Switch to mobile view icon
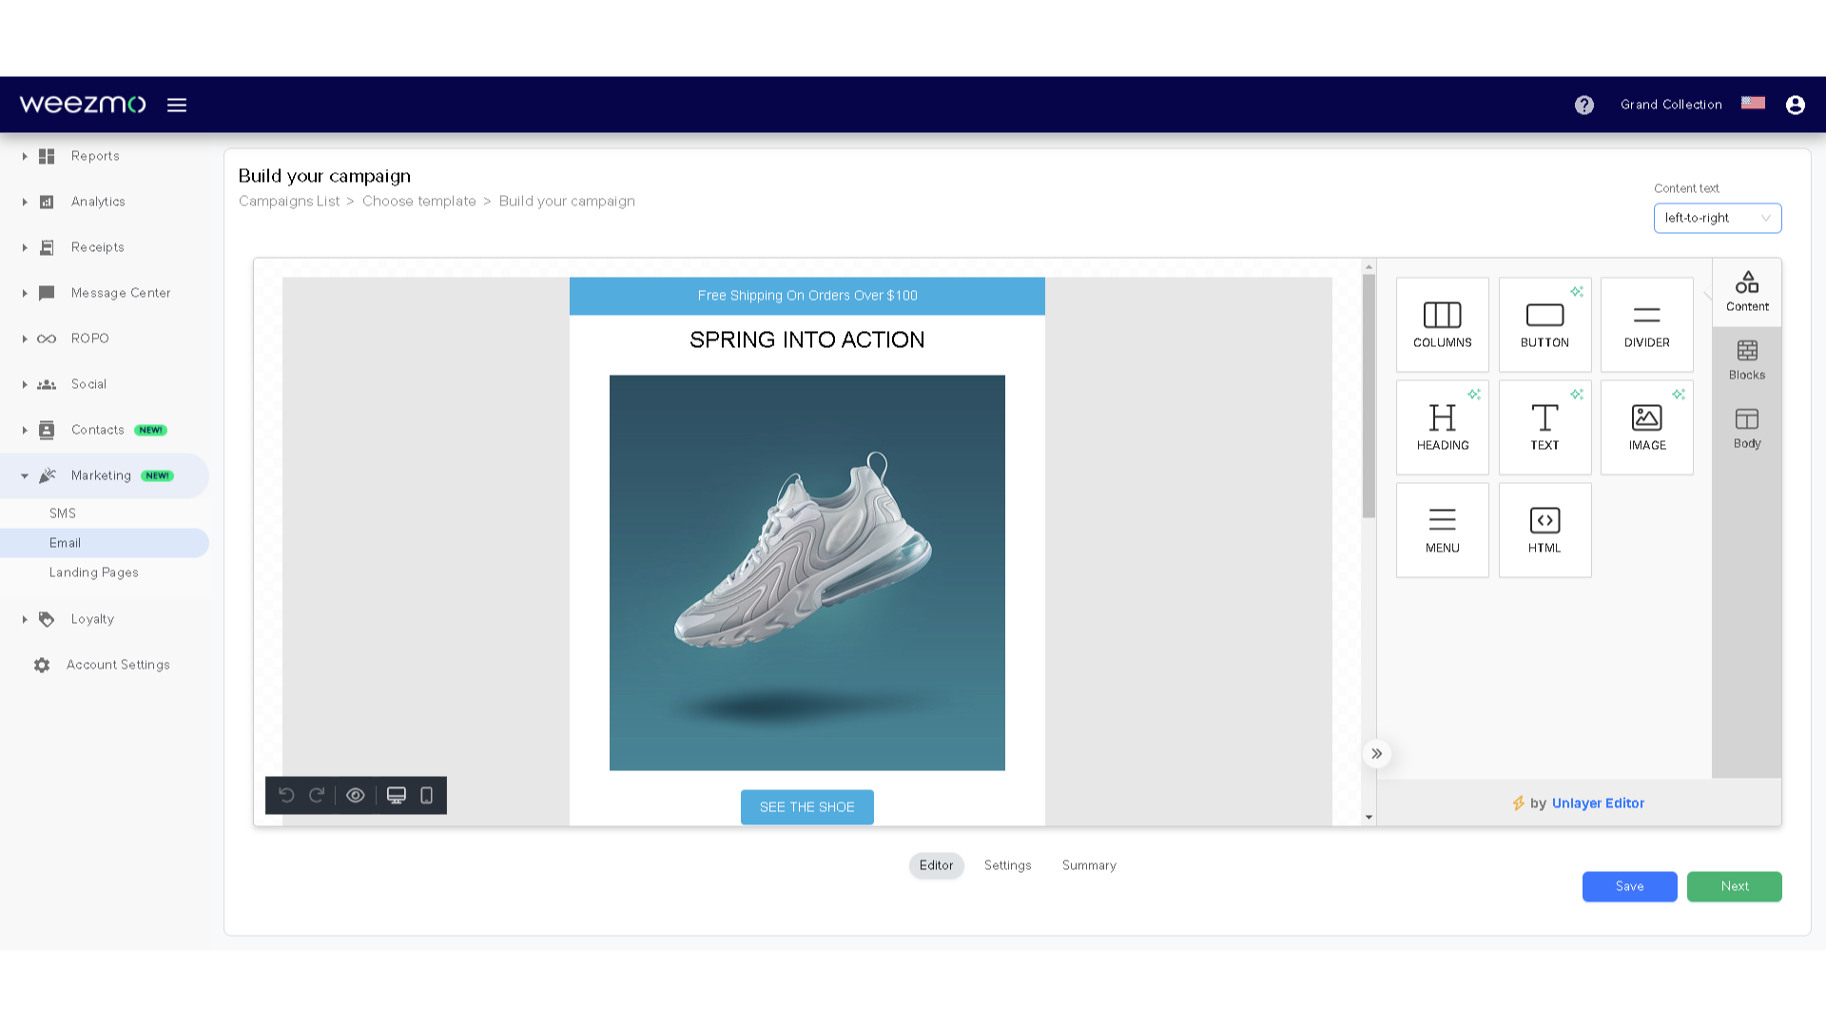1826x1027 pixels. tap(427, 795)
